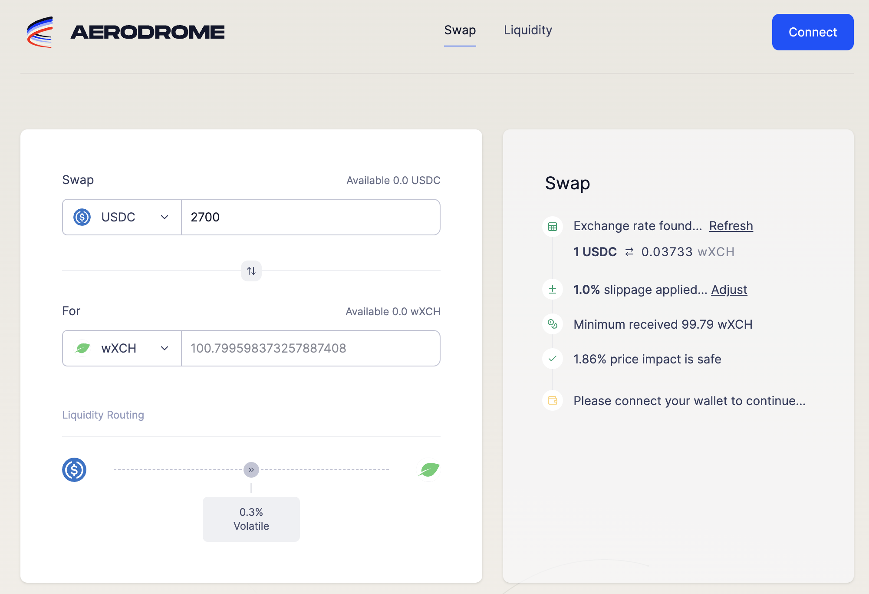Click the USDC coin icon in Liquidity Routing
869x594 pixels.
click(74, 470)
